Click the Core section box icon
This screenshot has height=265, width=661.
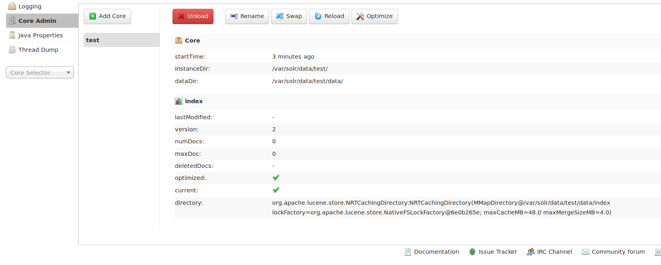tap(179, 40)
